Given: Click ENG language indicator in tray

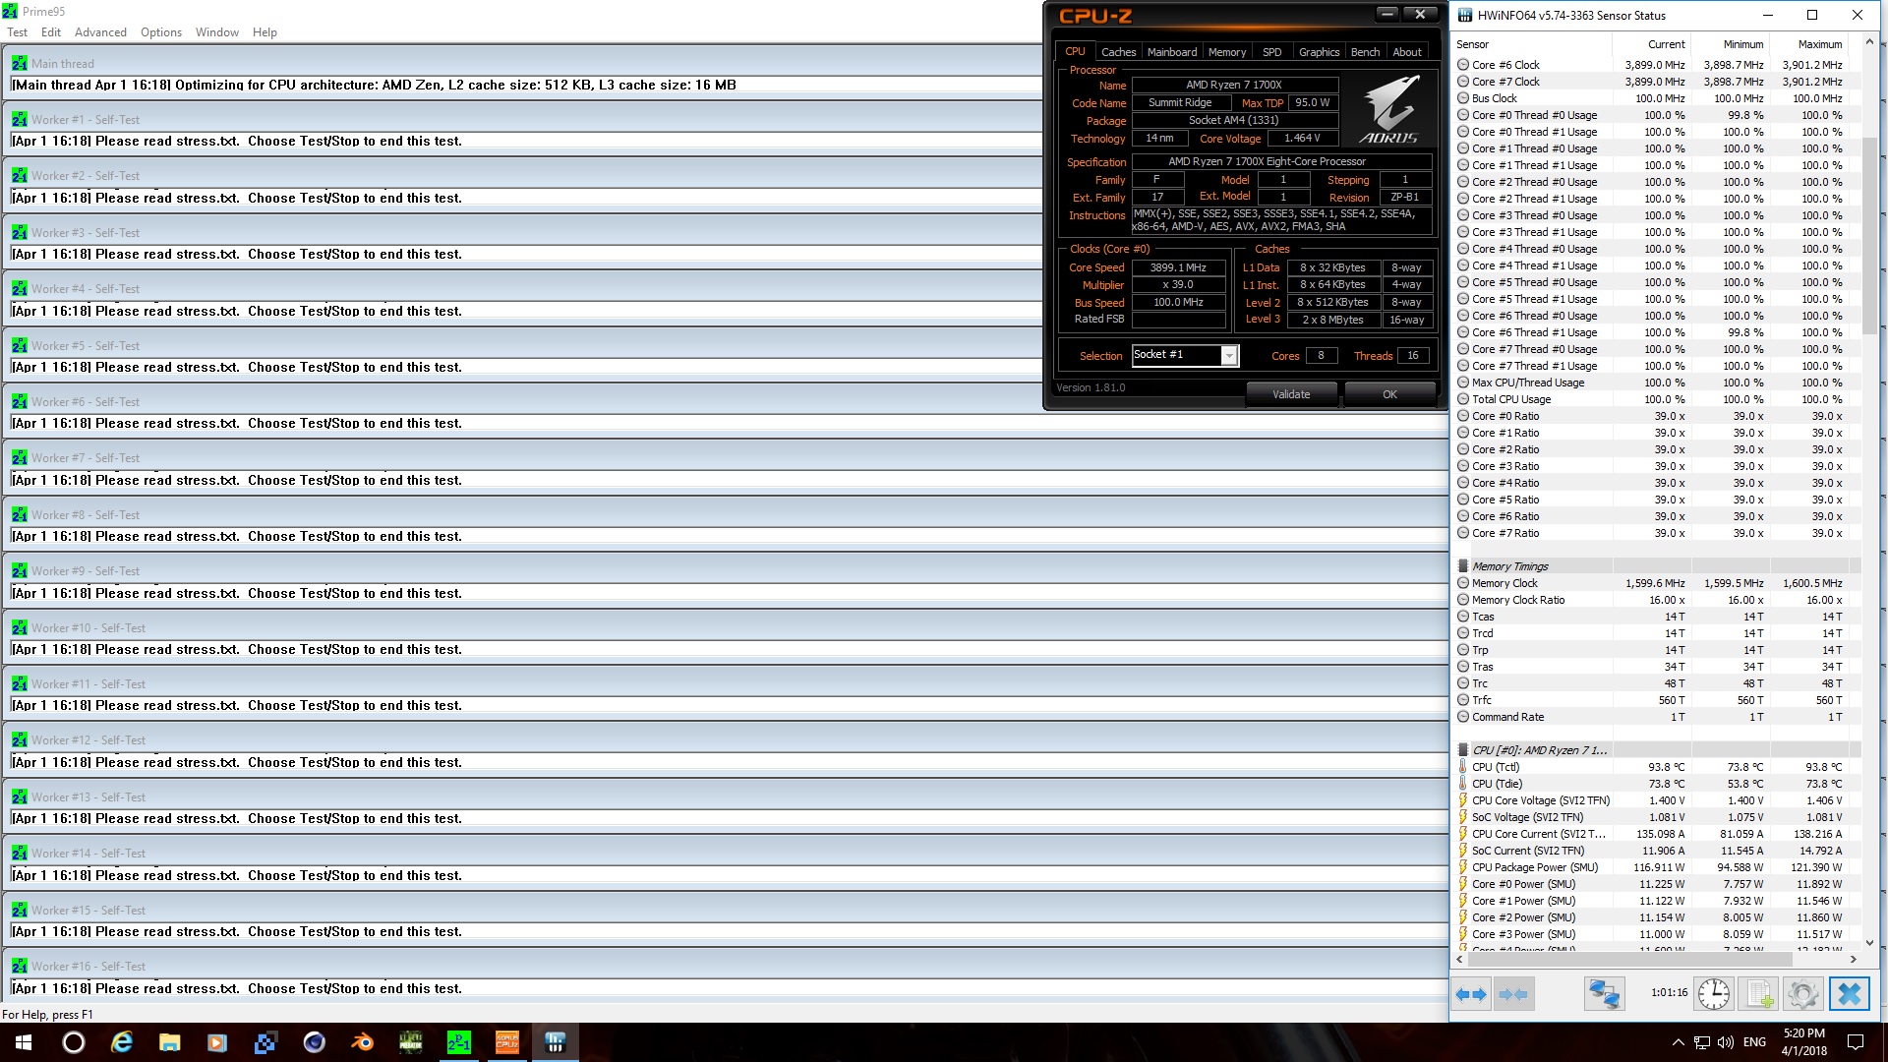Looking at the screenshot, I should pyautogui.click(x=1754, y=1042).
